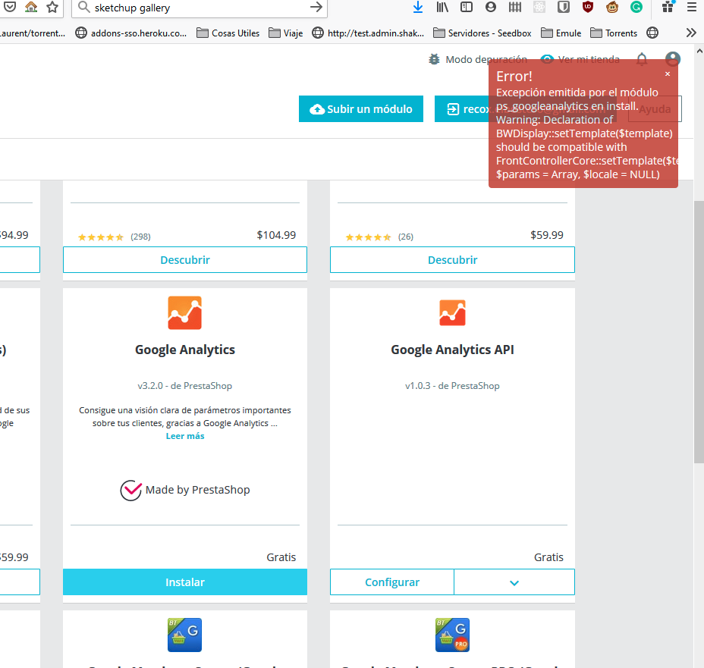Open the Firefox hamburger menu
This screenshot has width=704, height=668.
pyautogui.click(x=692, y=7)
